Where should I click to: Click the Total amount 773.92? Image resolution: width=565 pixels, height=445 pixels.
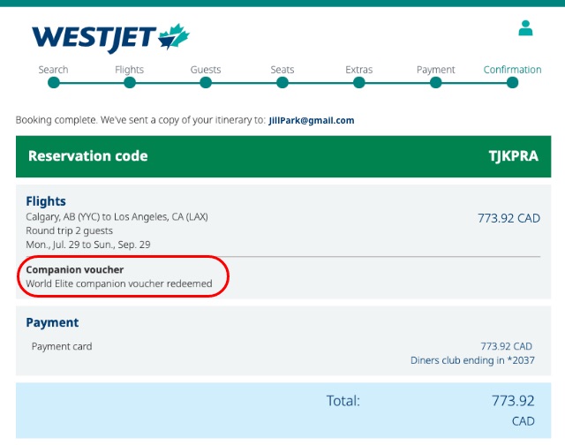[x=513, y=401]
